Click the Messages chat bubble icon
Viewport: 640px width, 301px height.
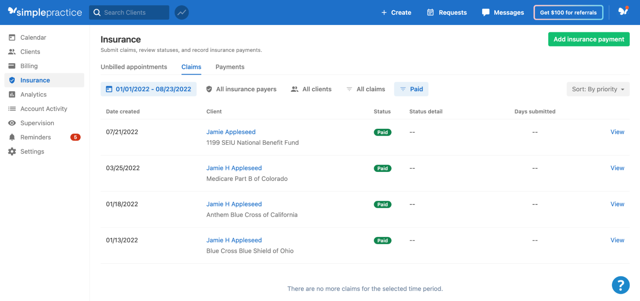point(486,12)
